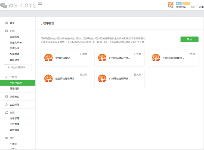Click the home icon beside 首页
The height and width of the screenshot is (150, 204).
pyautogui.click(x=7, y=23)
